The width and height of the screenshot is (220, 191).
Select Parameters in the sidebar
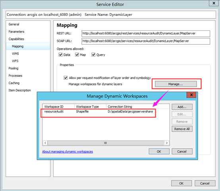tap(16, 32)
